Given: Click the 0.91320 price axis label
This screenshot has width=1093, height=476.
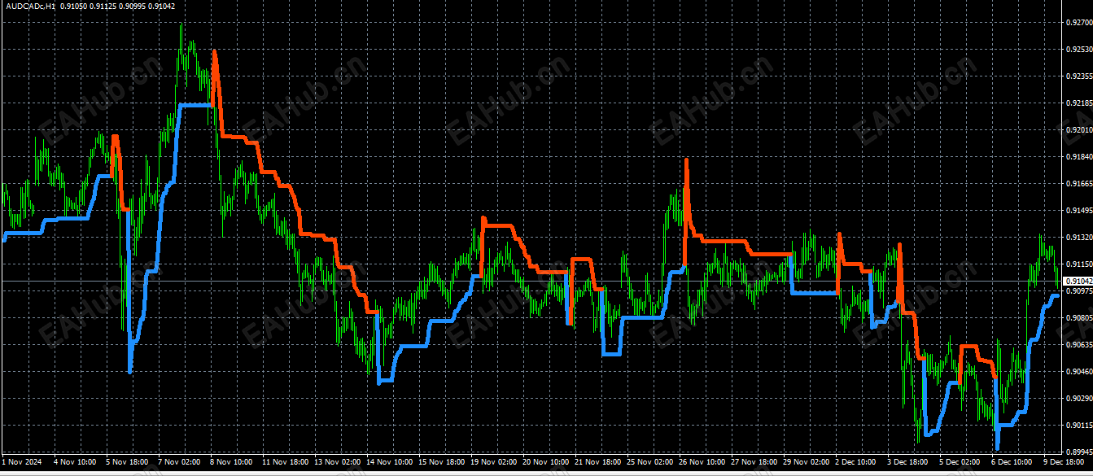Looking at the screenshot, I should coord(1078,238).
